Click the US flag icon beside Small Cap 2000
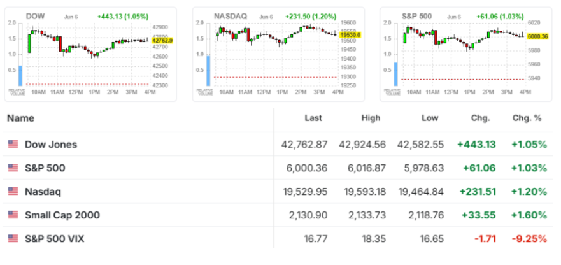 coord(13,215)
